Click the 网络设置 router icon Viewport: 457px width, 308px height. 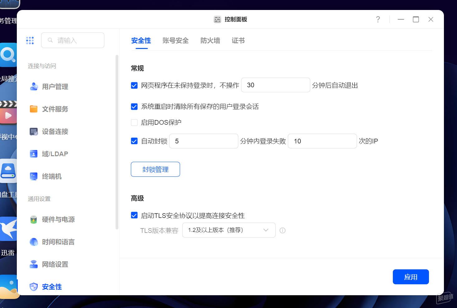34,264
